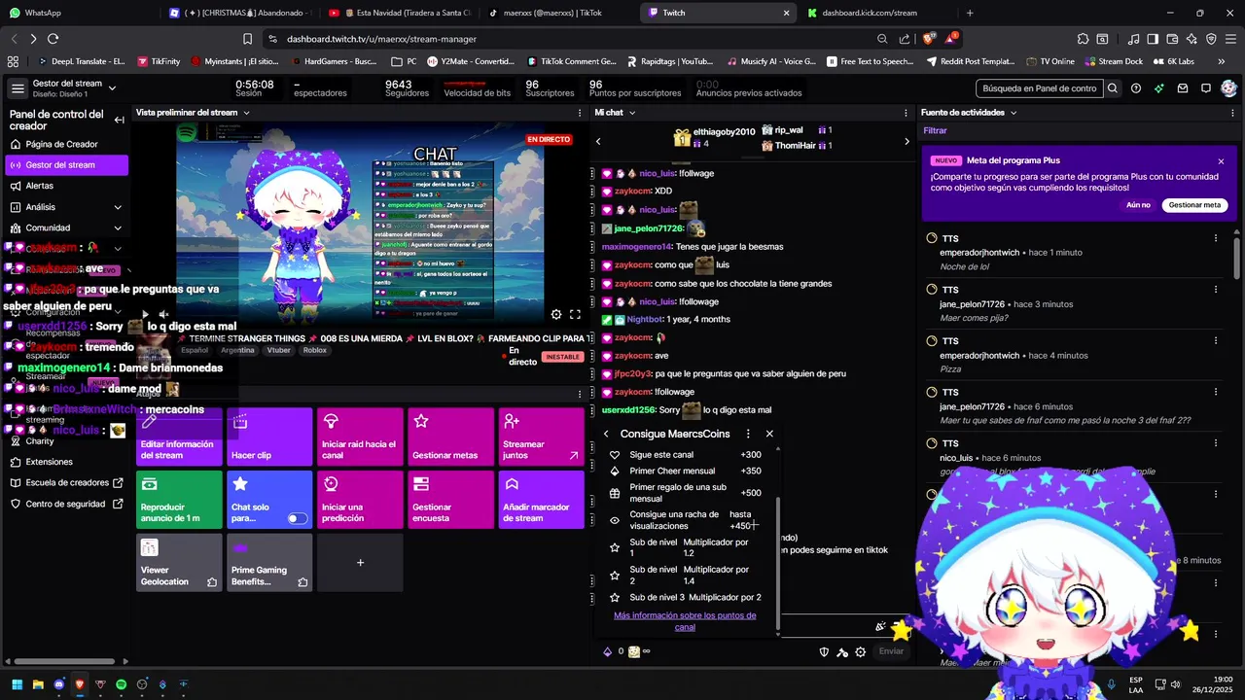Open the help question mark icon

1136,88
